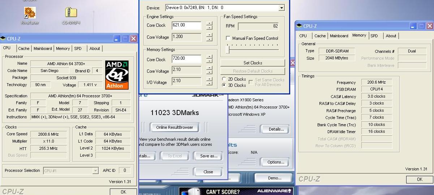Click the right CPU-Z title bar icon
Image resolution: width=434 pixels, height=195 pixels.
point(300,26)
